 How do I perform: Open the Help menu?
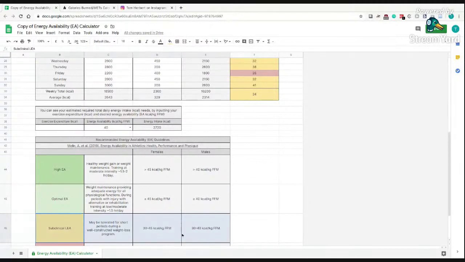[115, 33]
